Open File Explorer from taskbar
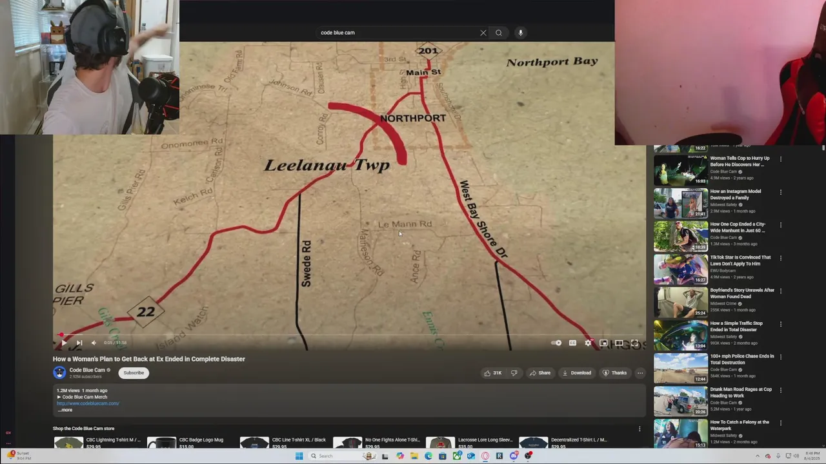The width and height of the screenshot is (826, 464). [x=414, y=456]
